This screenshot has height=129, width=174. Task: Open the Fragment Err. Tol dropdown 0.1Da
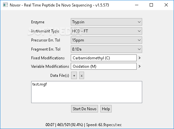pyautogui.click(x=106, y=49)
